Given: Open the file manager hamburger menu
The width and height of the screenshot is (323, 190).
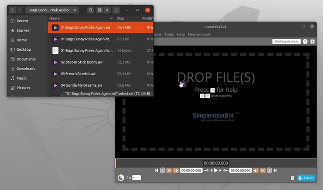Looking at the screenshot, I should [x=116, y=10].
